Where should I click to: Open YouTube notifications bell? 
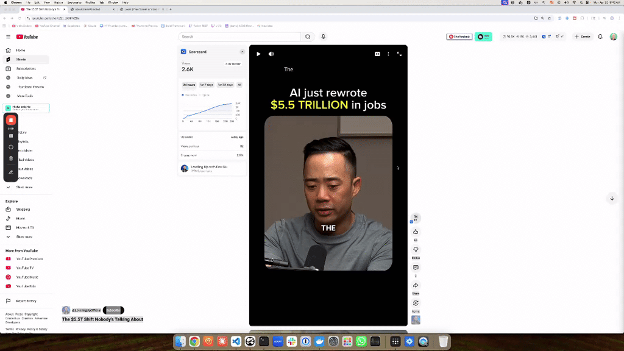600,37
